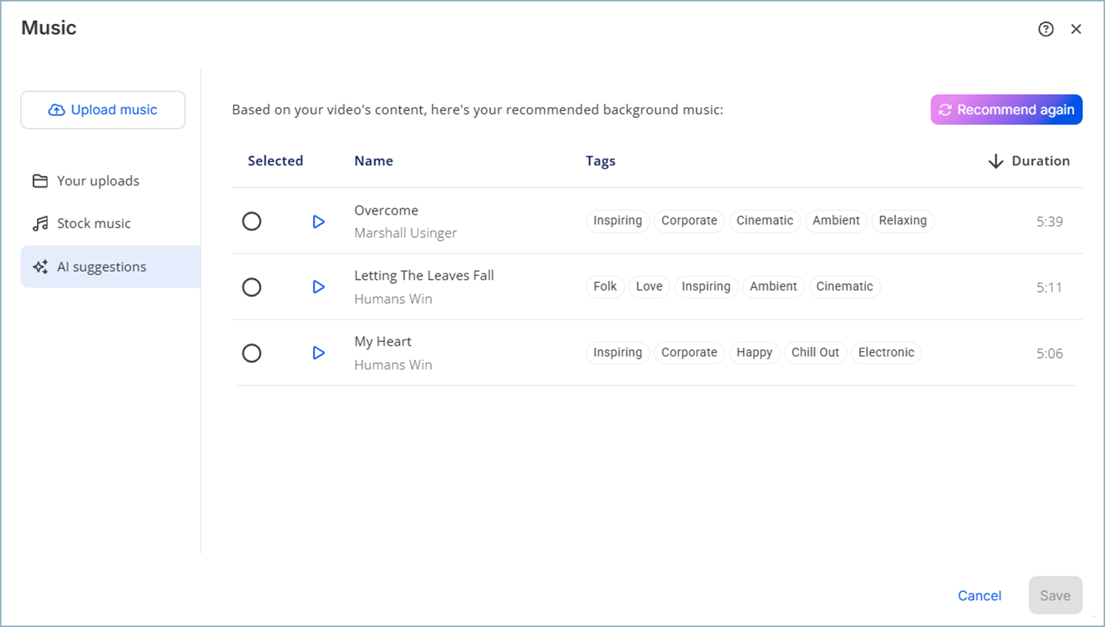Play Letting The Leaves Fall preview
1105x627 pixels.
click(318, 287)
